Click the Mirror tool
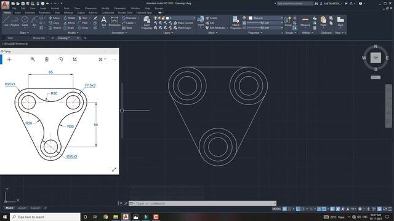Screen dimensions: 394x221 [x=70, y=23]
